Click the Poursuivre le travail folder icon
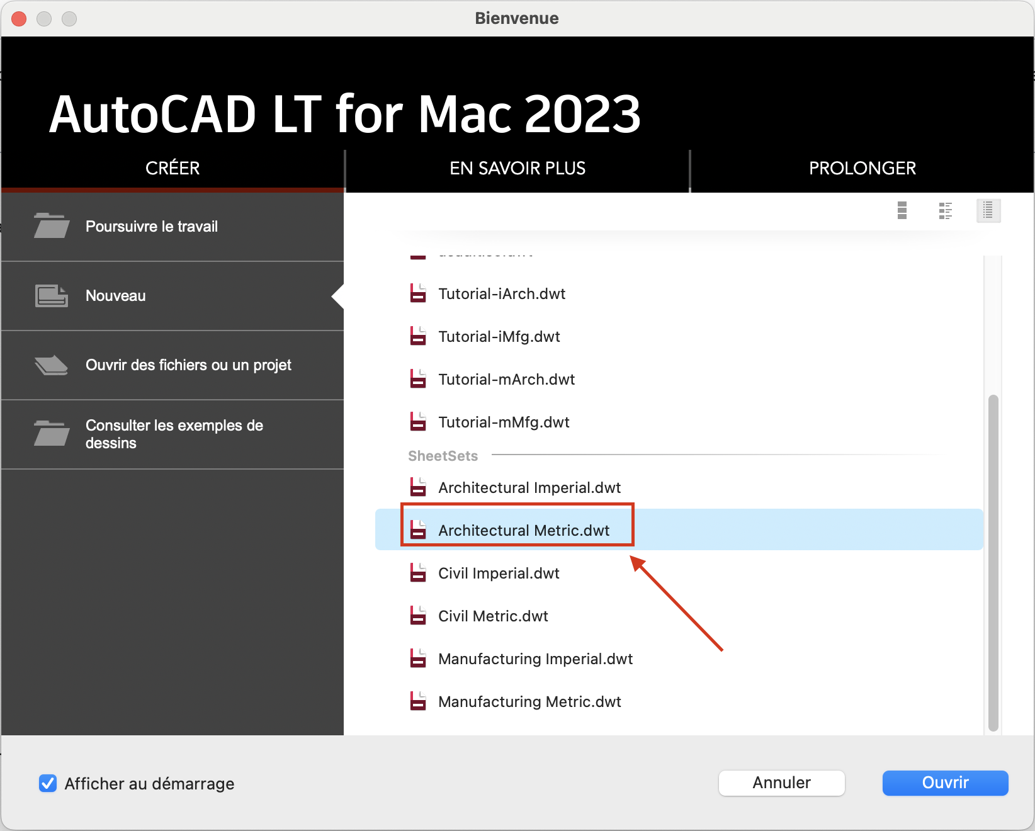This screenshot has height=831, width=1035. click(52, 226)
